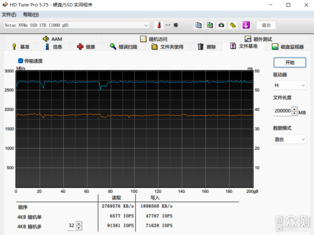This screenshot has height=235, width=314.
Task: Open the 擦除 tab
Action: [x=206, y=47]
